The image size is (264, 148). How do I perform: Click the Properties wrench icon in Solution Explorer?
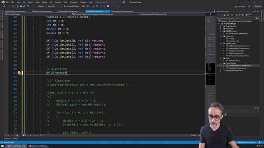(247, 15)
